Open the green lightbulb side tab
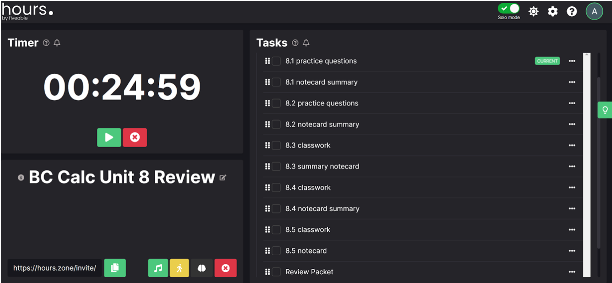 coord(605,110)
